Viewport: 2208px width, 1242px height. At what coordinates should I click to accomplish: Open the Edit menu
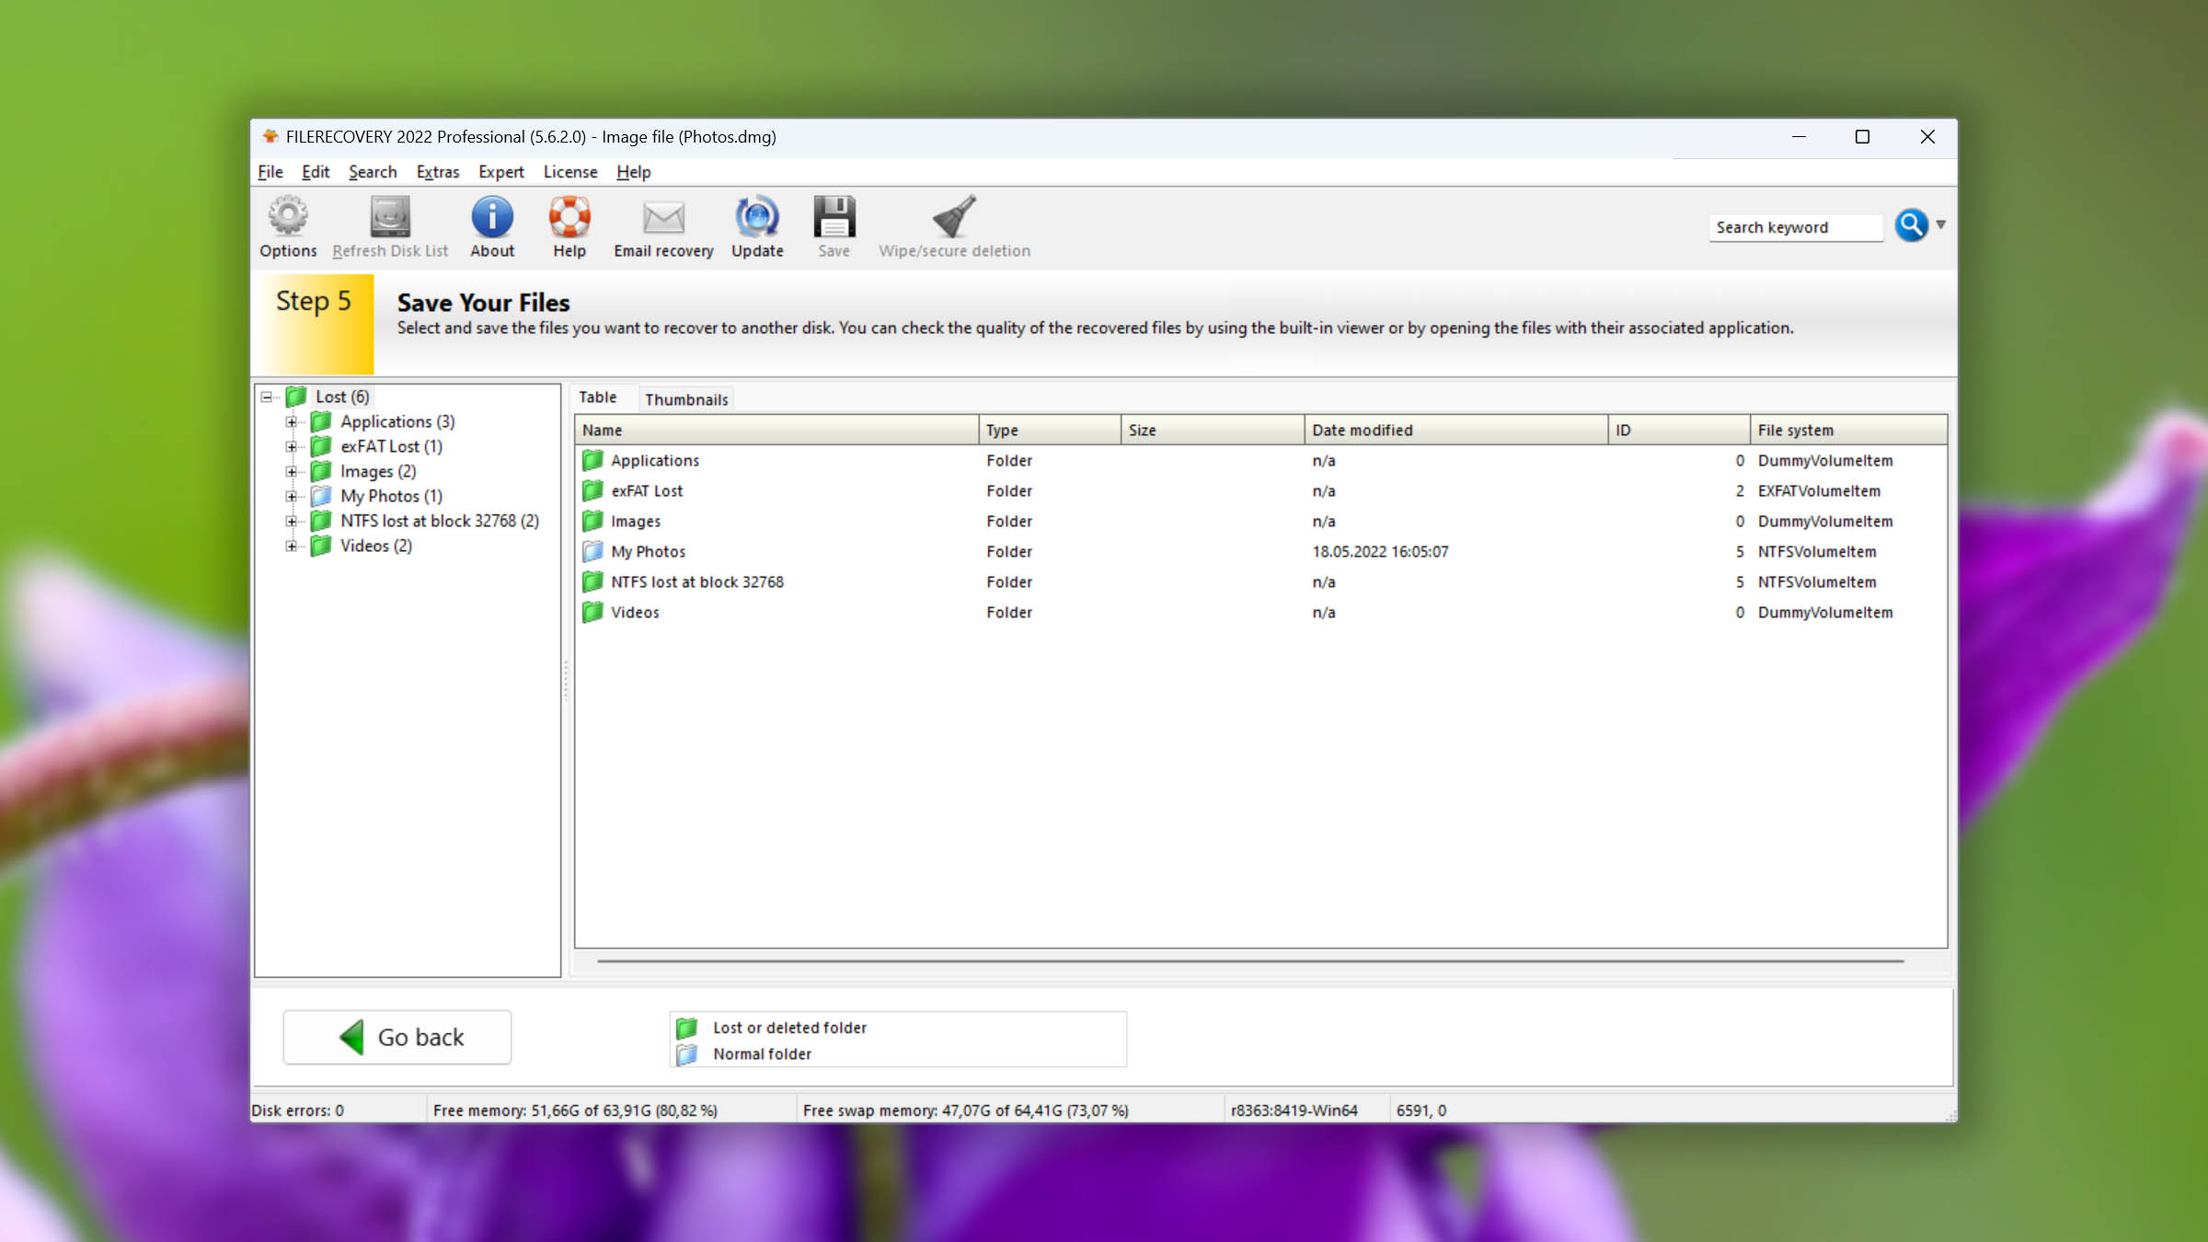click(x=316, y=172)
